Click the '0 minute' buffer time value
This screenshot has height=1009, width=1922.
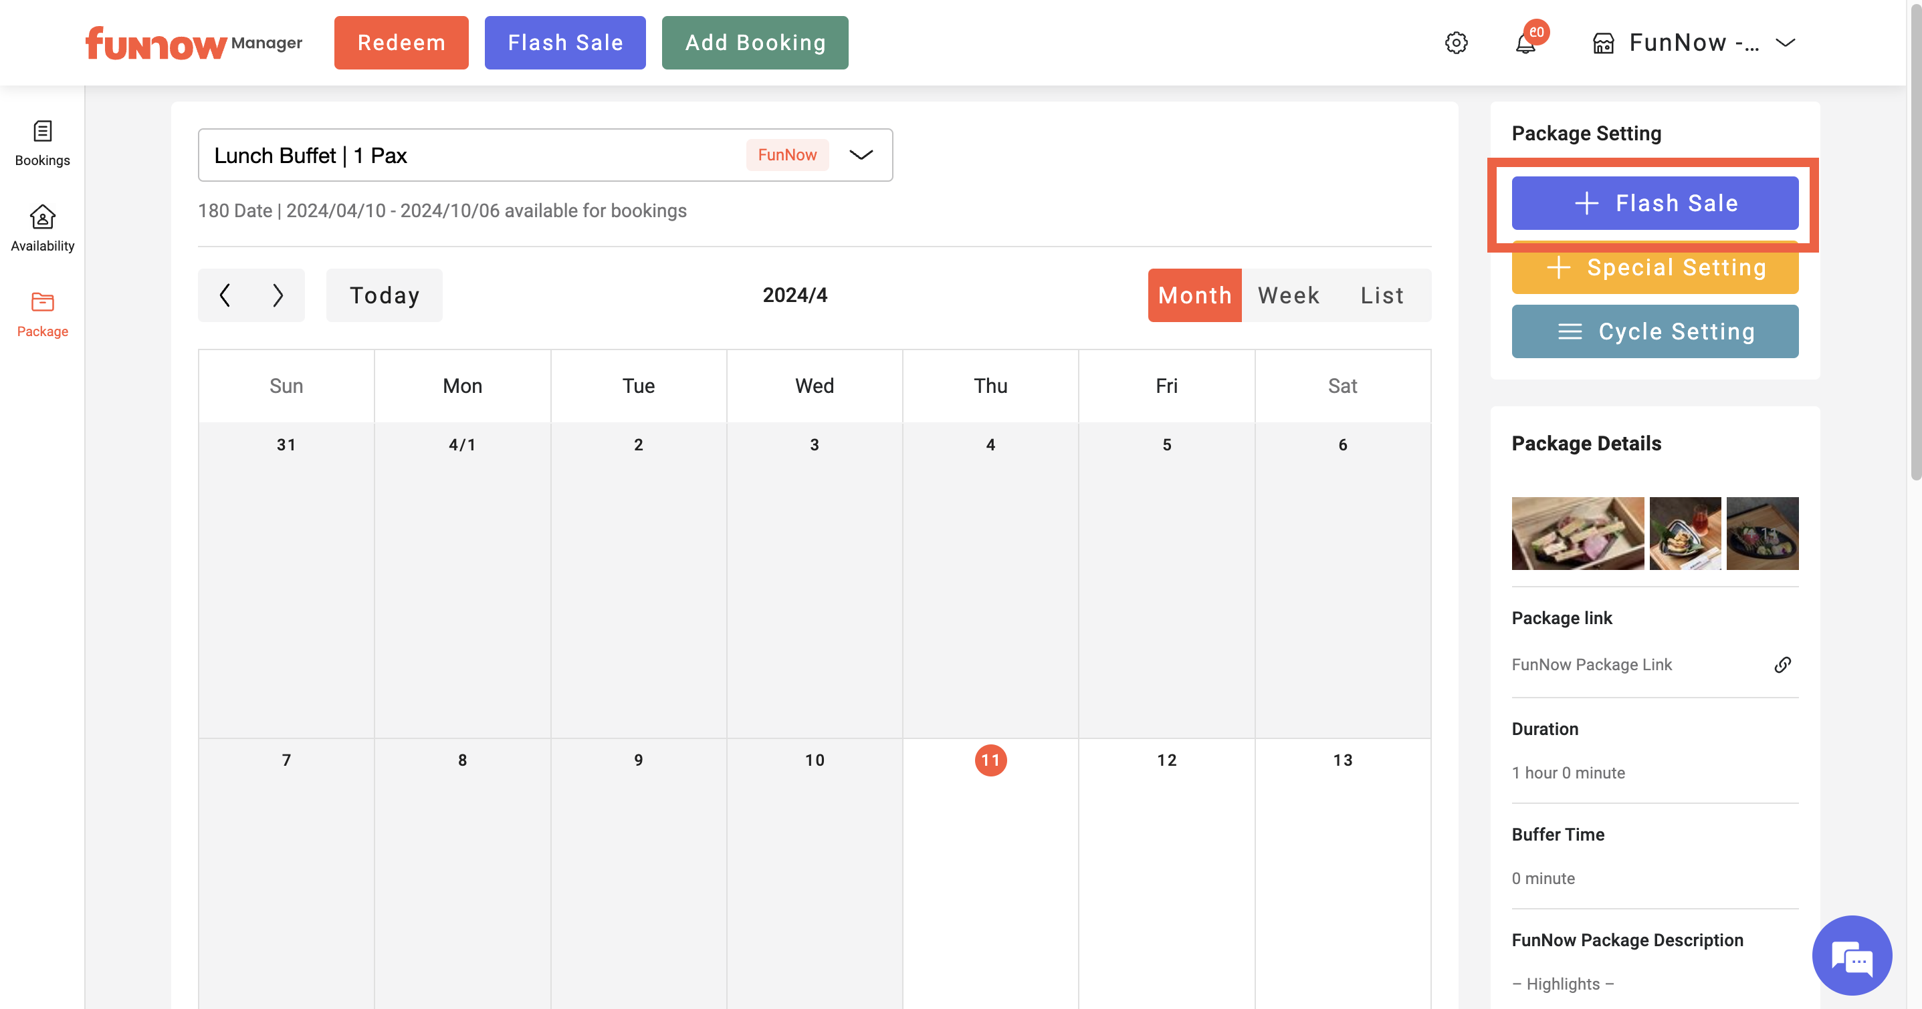[x=1543, y=879]
